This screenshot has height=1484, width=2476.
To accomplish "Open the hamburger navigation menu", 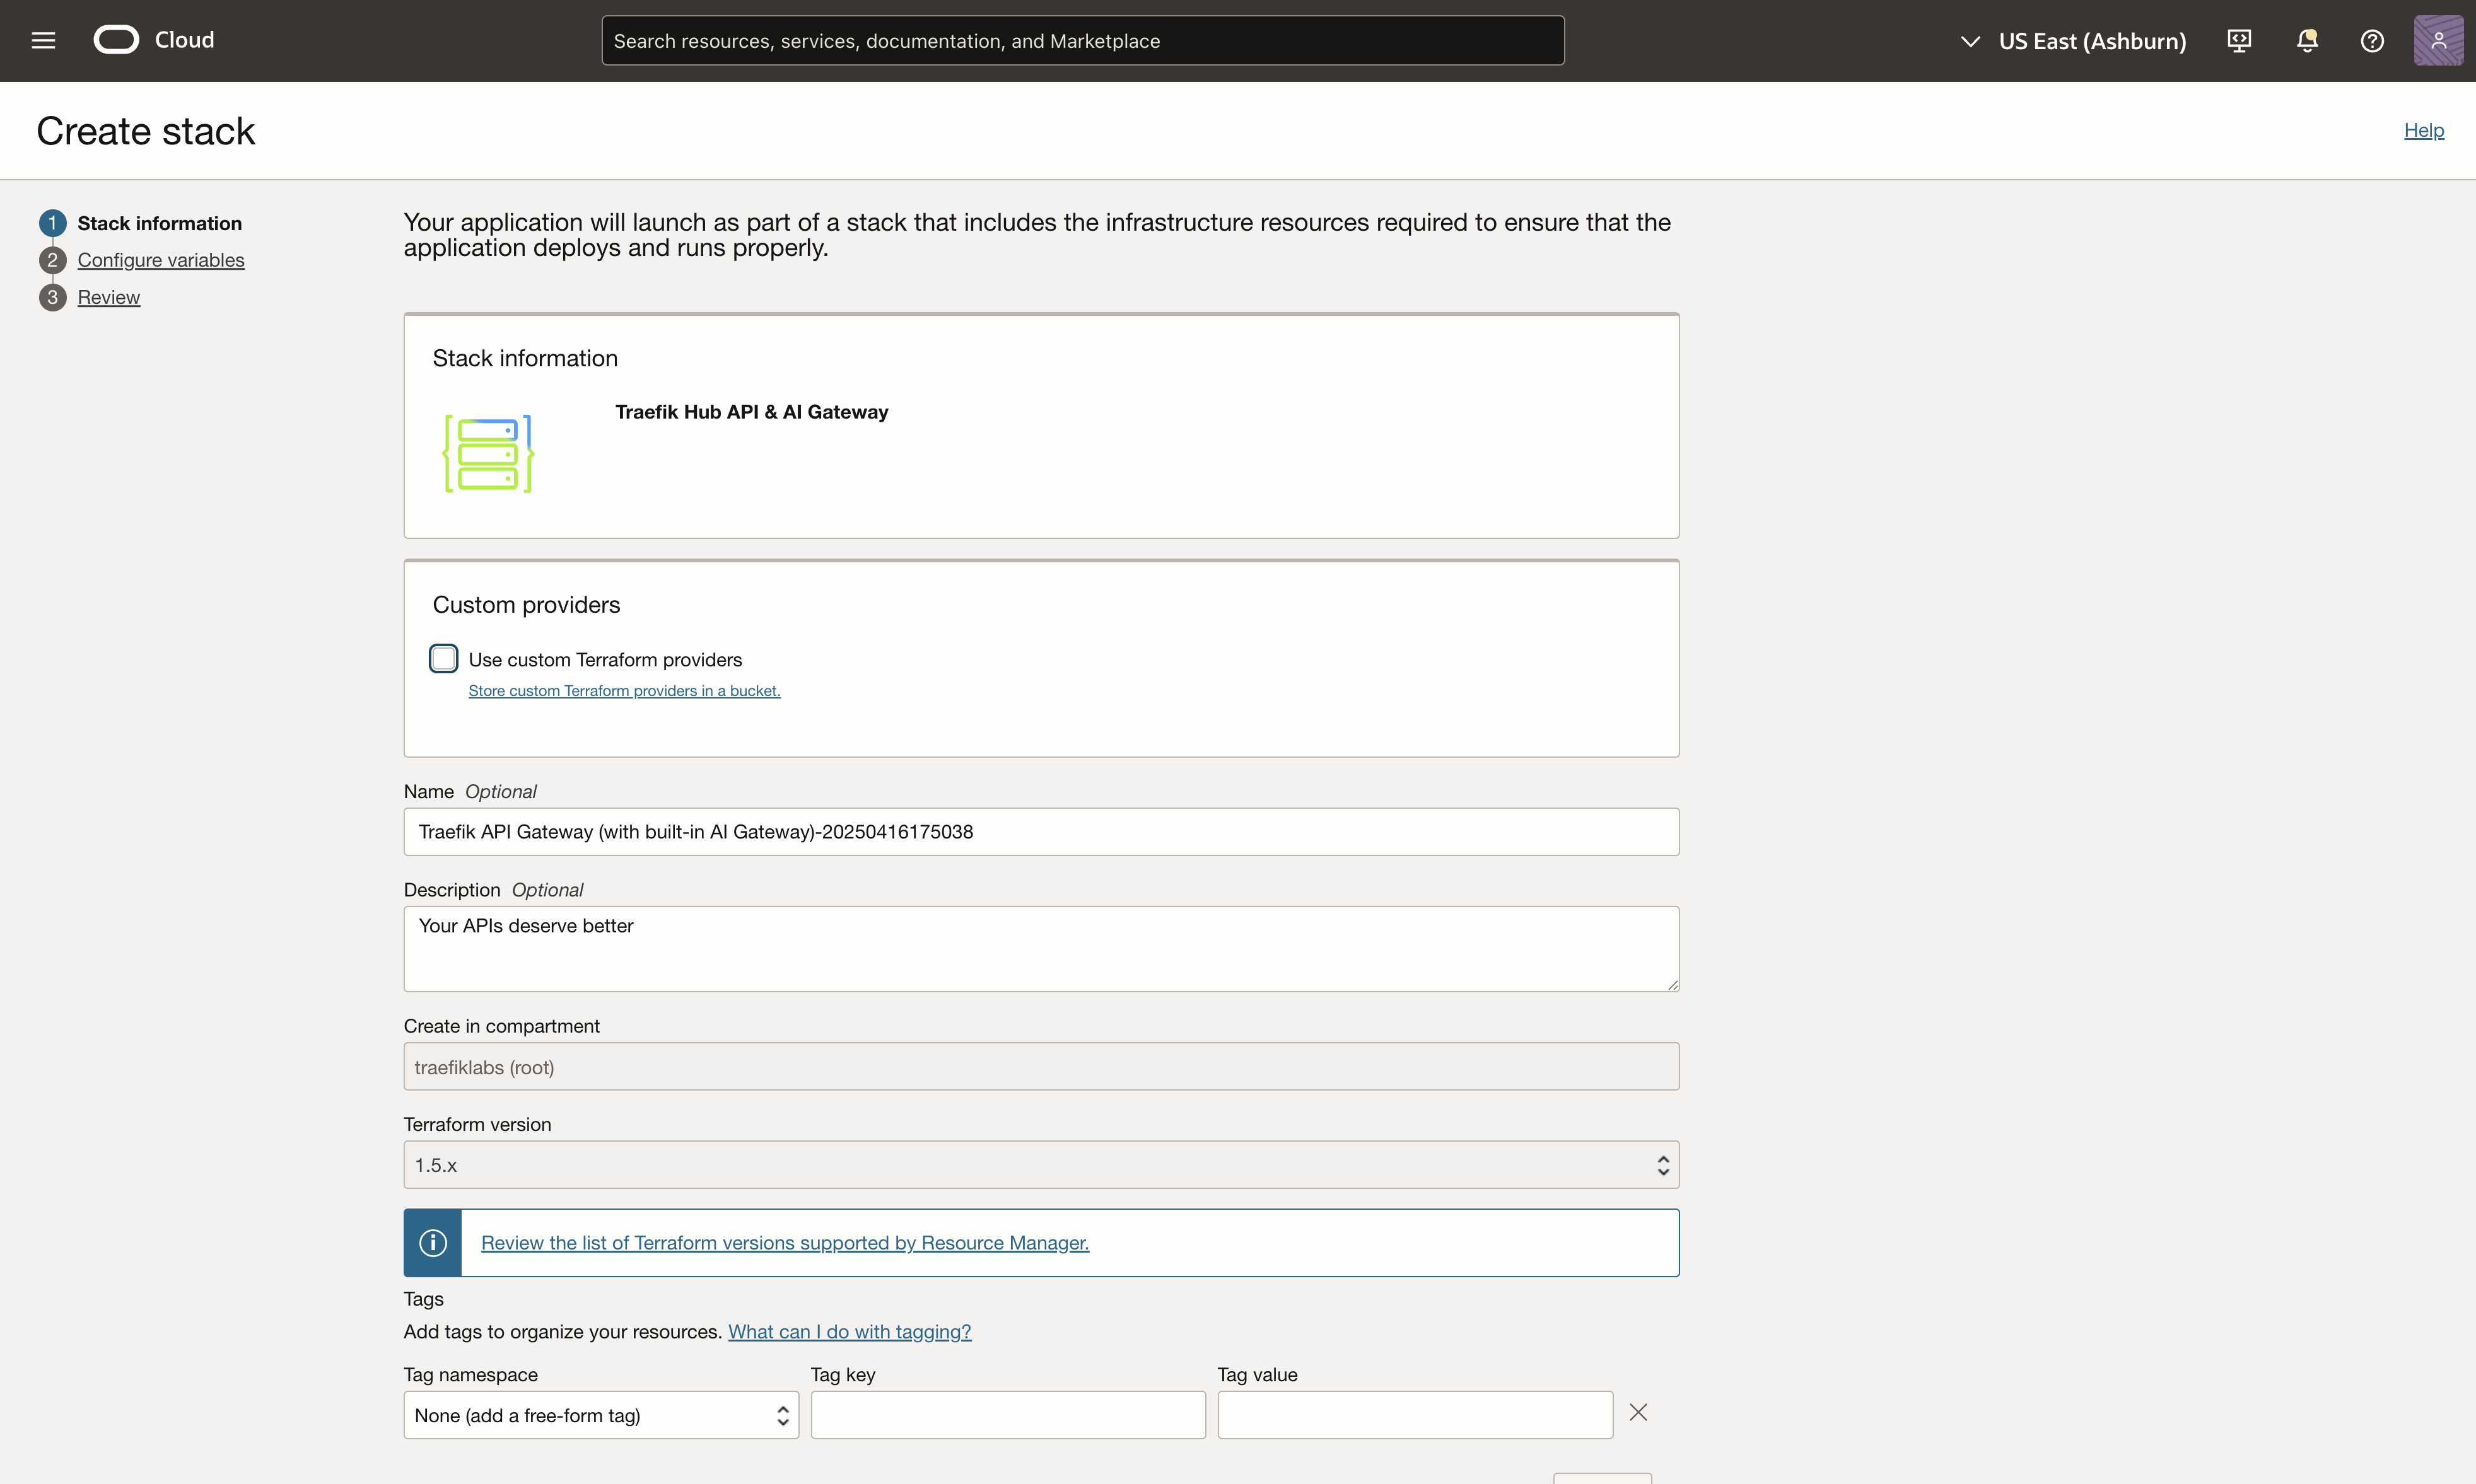I will [x=43, y=40].
